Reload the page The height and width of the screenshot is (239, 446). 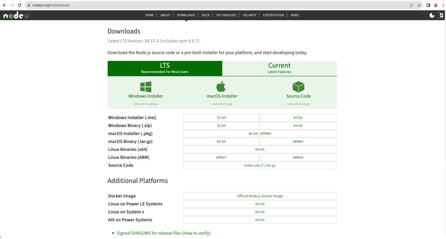click(20, 5)
